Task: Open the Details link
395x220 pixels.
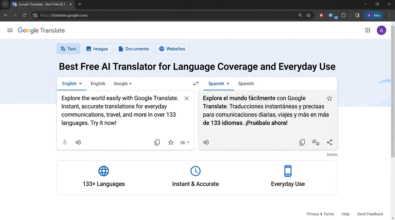Action: tap(332, 155)
